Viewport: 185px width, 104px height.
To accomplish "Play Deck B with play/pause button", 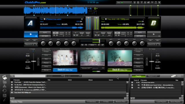I will click(154, 34).
